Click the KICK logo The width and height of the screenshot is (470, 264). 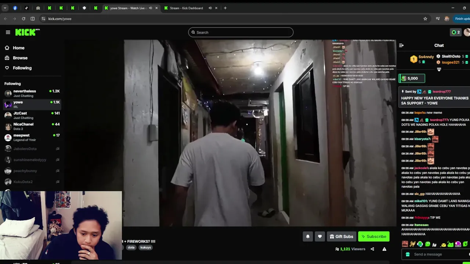(27, 32)
